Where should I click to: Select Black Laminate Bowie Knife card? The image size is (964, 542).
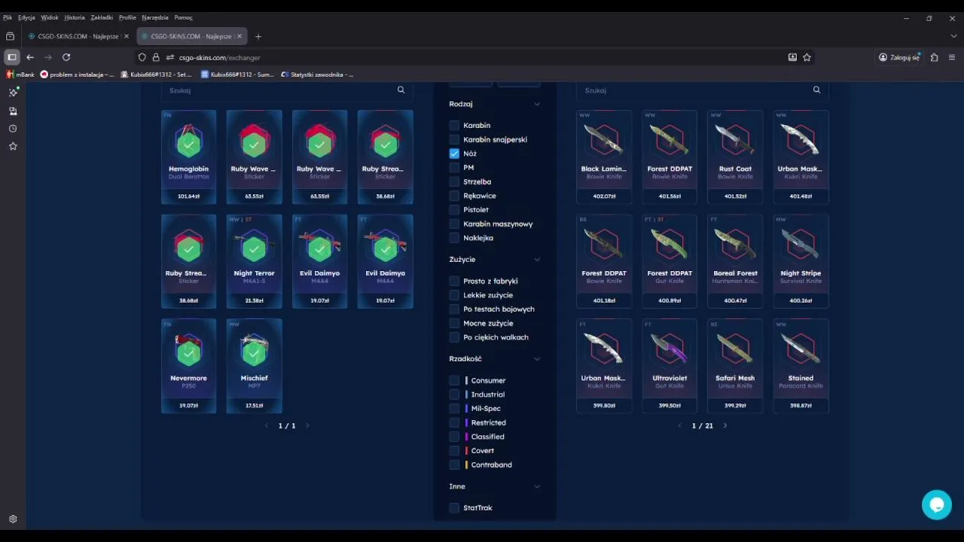(604, 157)
